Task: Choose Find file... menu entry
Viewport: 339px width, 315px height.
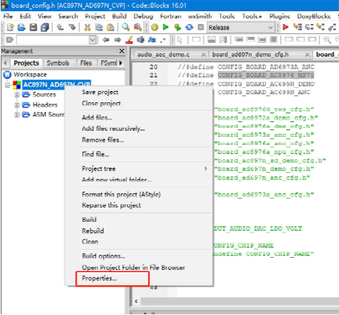Action: (95, 154)
